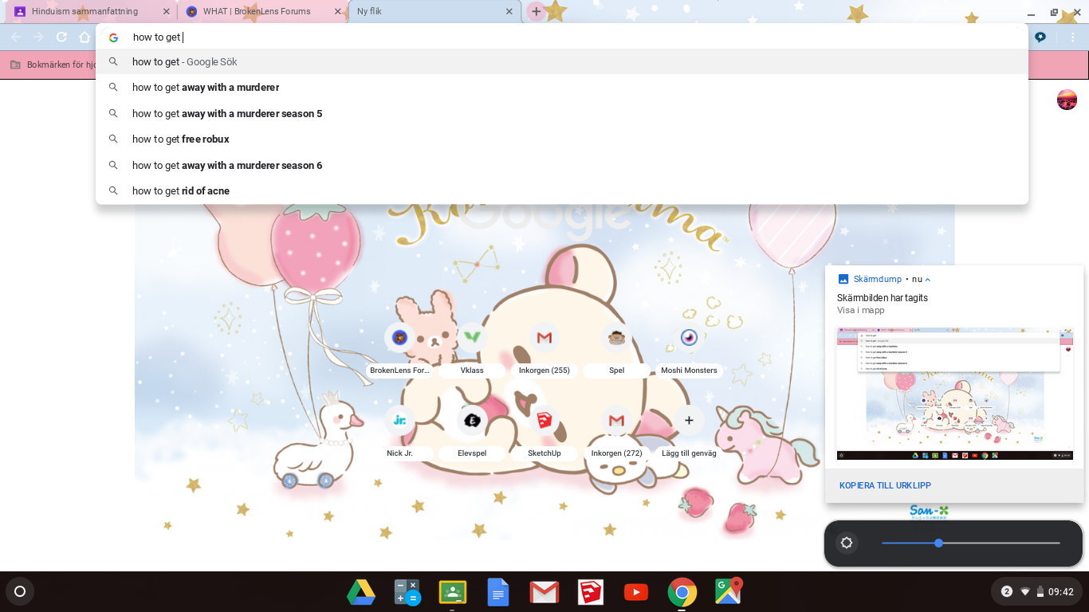
Task: Click the battery icon in status tray
Action: click(x=1040, y=592)
